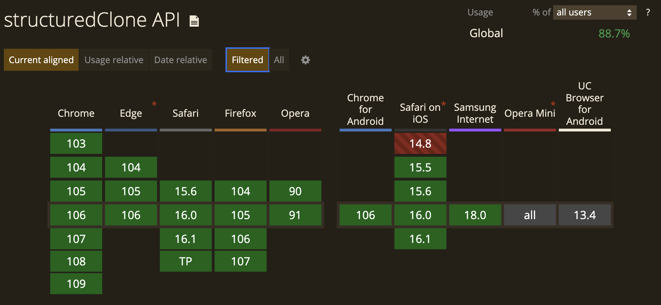Select Firefox version 106 cell
The image size is (661, 305).
241,239
